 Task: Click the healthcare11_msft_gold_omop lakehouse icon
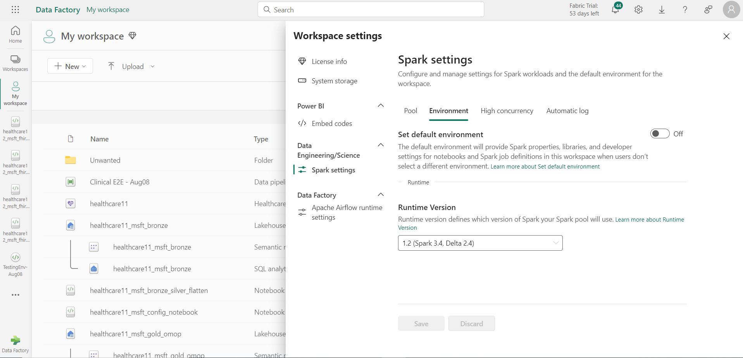70,334
